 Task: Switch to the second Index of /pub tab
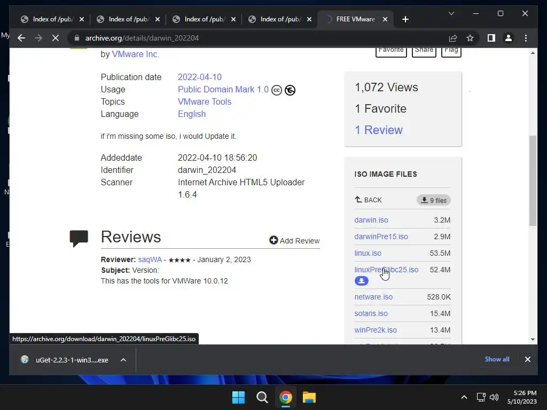coord(128,19)
